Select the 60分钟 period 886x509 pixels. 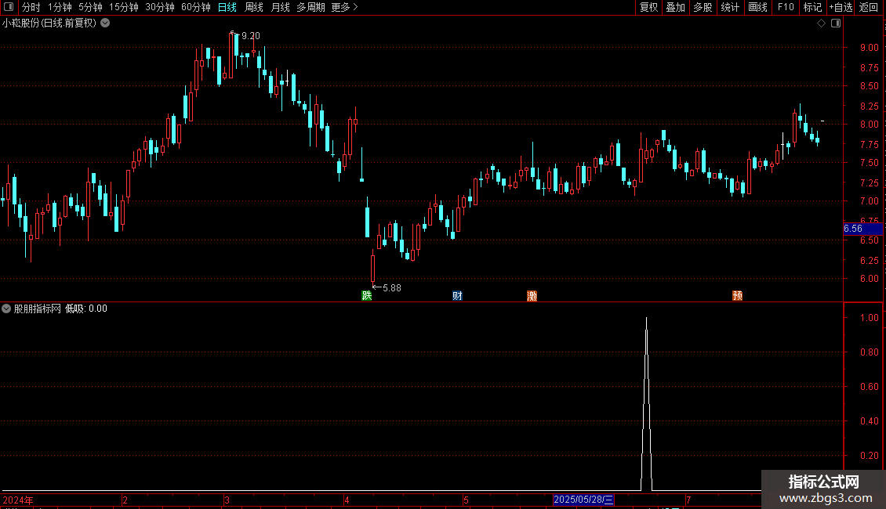coord(196,7)
